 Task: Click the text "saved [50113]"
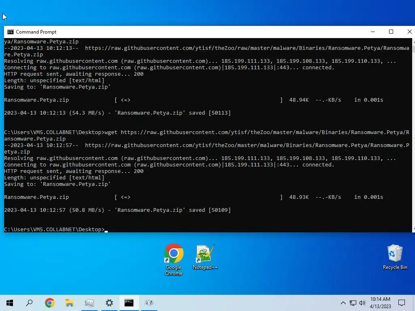point(210,113)
